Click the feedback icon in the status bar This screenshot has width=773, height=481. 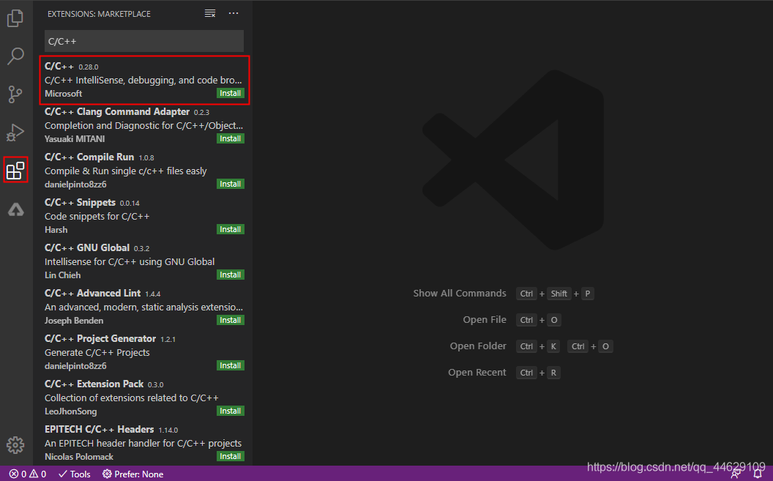pos(736,474)
